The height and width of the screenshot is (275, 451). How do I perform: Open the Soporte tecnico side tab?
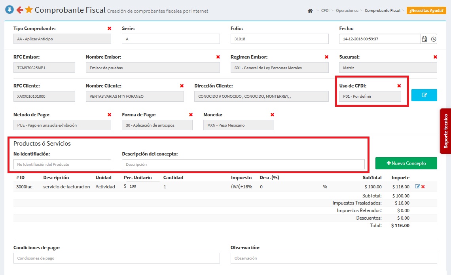click(x=445, y=131)
